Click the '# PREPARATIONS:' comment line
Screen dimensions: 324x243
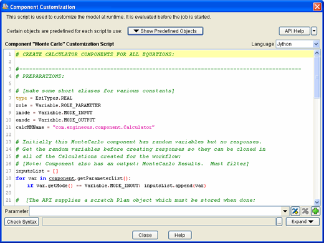40,76
